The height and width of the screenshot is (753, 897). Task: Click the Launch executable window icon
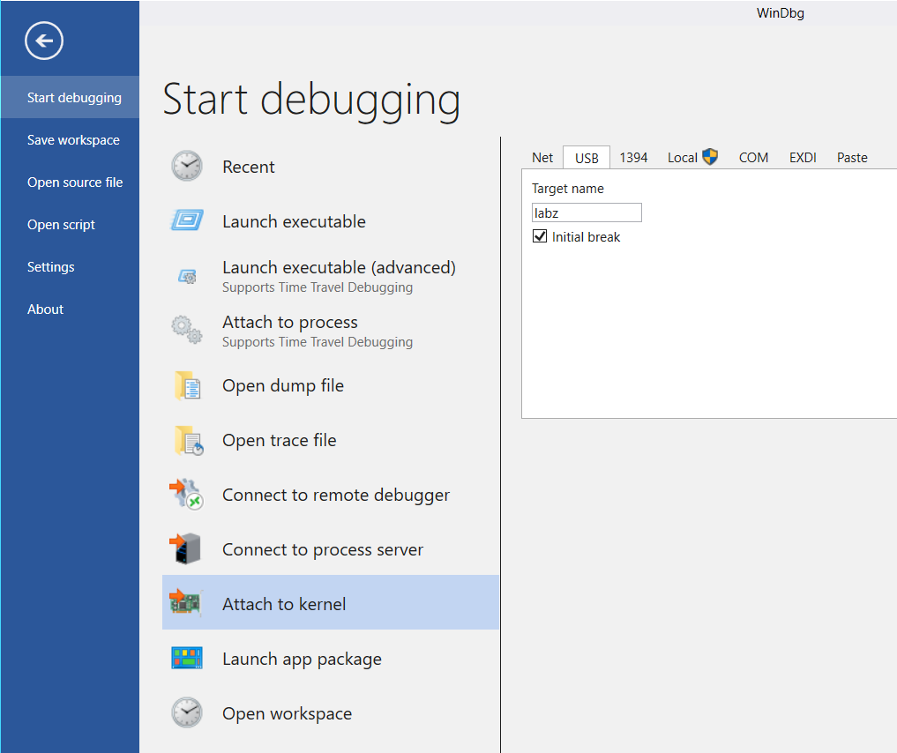pyautogui.click(x=187, y=220)
